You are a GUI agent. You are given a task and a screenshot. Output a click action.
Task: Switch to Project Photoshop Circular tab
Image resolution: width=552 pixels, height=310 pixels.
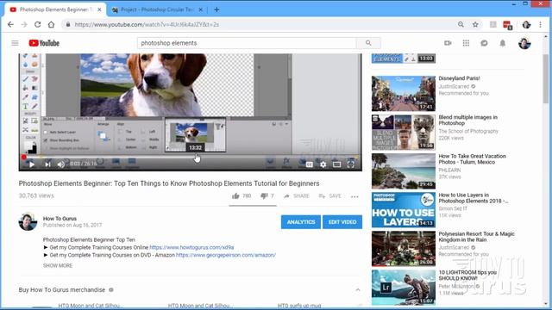tap(157, 9)
